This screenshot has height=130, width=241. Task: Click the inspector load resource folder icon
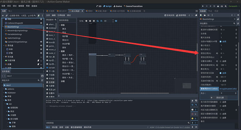click(205, 15)
